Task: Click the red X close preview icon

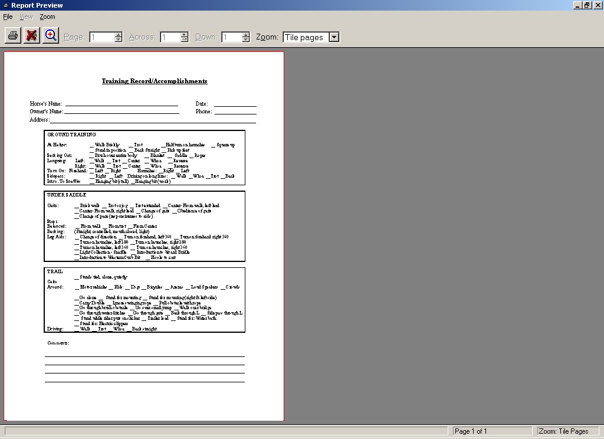Action: 32,36
